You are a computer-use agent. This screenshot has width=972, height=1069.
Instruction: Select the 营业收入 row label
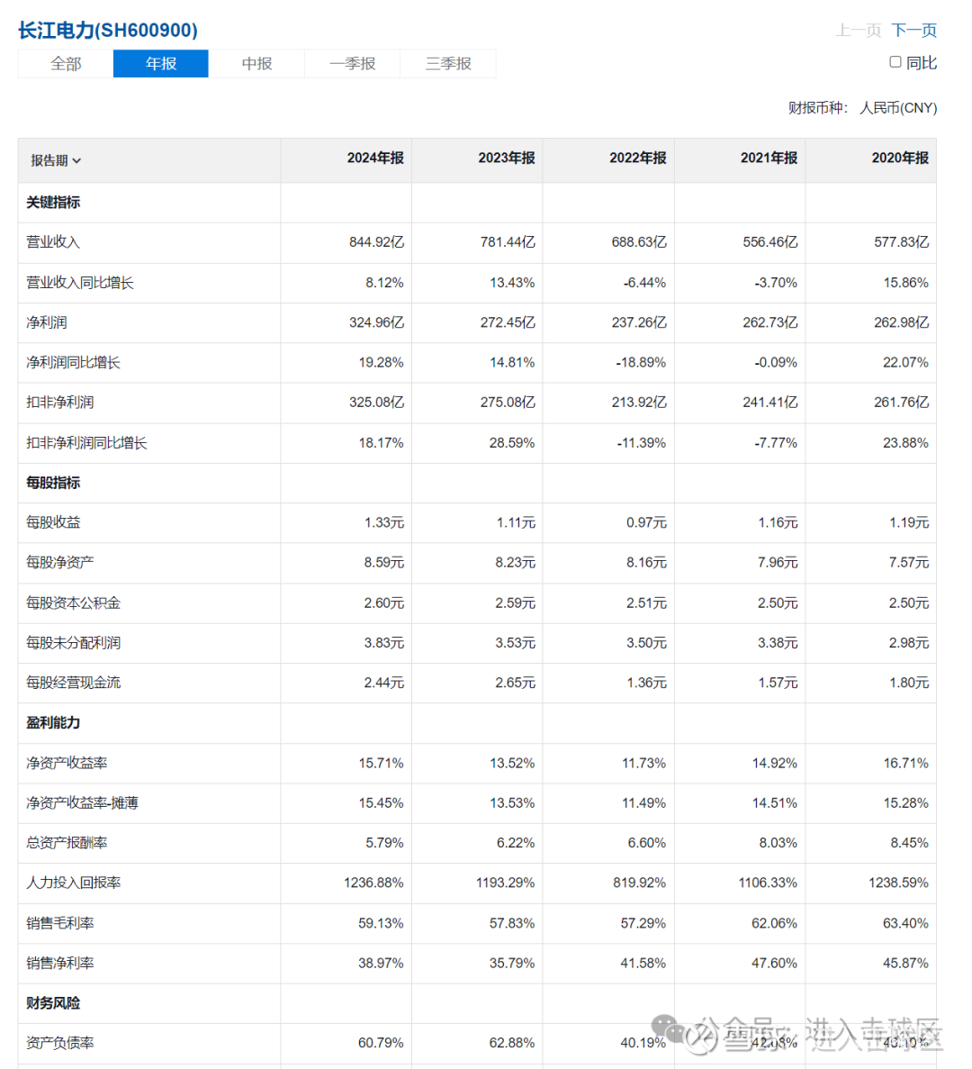tap(53, 242)
